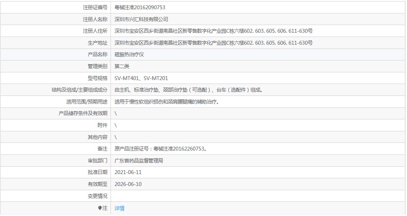Click the backslash value in the 其他内容 row
This screenshot has height=216, width=407.
click(116, 137)
